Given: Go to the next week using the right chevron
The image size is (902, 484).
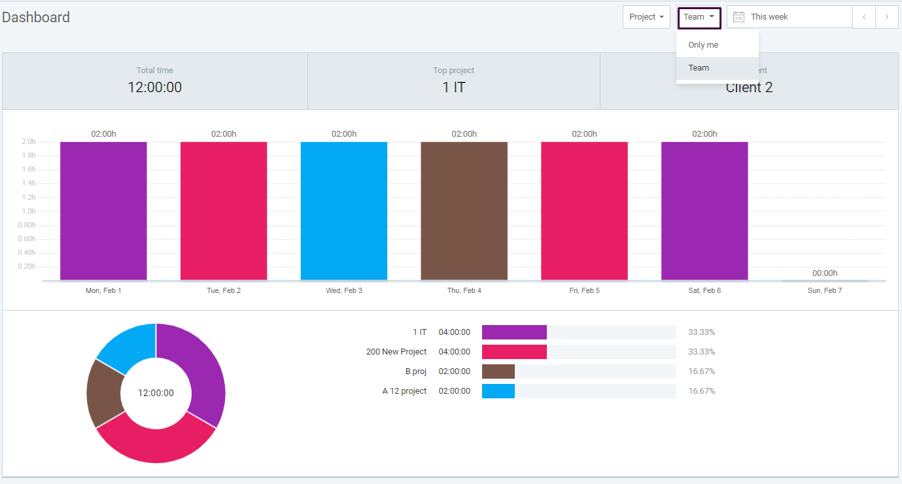Looking at the screenshot, I should pyautogui.click(x=887, y=16).
